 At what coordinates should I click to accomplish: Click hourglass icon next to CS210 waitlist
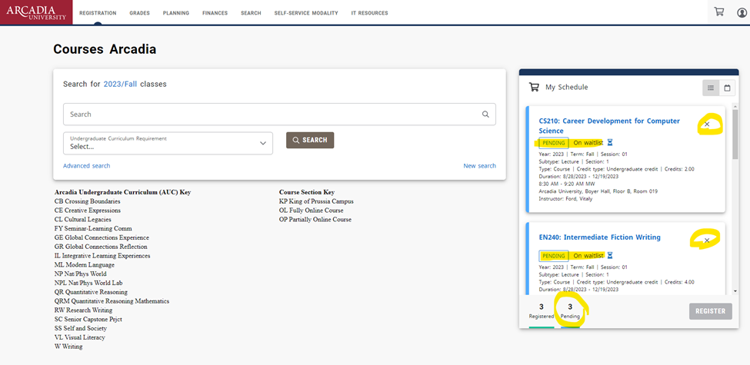pyautogui.click(x=610, y=142)
